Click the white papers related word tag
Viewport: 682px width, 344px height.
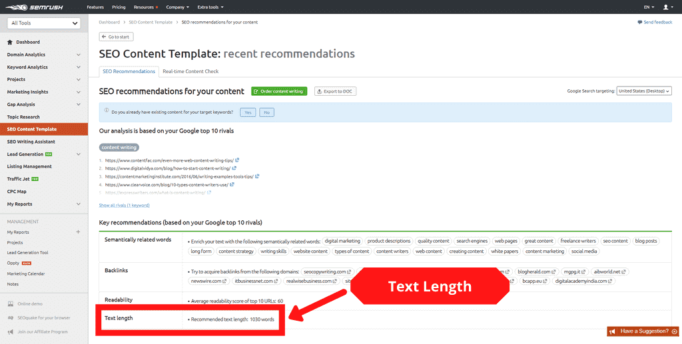click(505, 252)
